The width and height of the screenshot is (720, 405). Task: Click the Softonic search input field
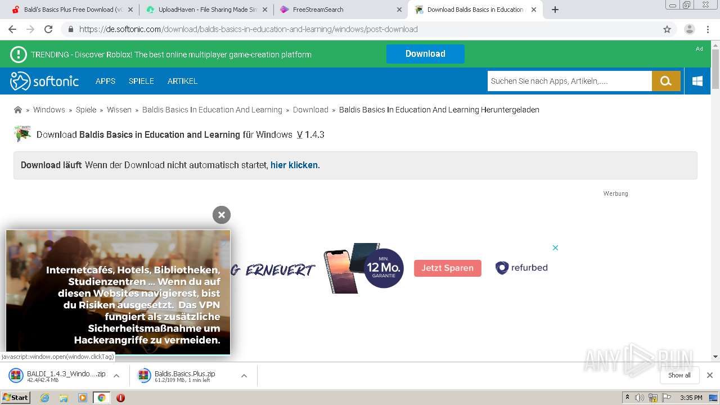[569, 81]
